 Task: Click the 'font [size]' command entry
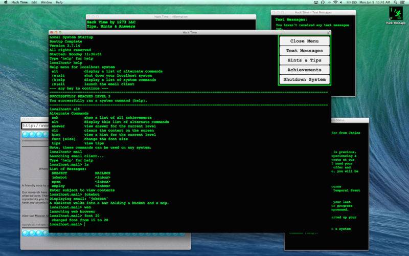click(x=63, y=139)
